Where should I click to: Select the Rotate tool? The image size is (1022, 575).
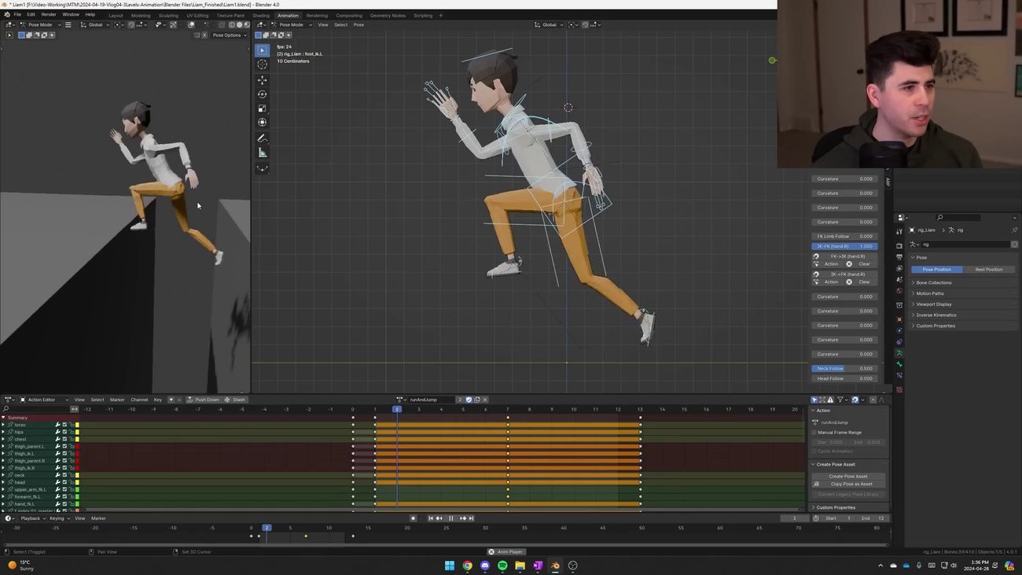263,94
